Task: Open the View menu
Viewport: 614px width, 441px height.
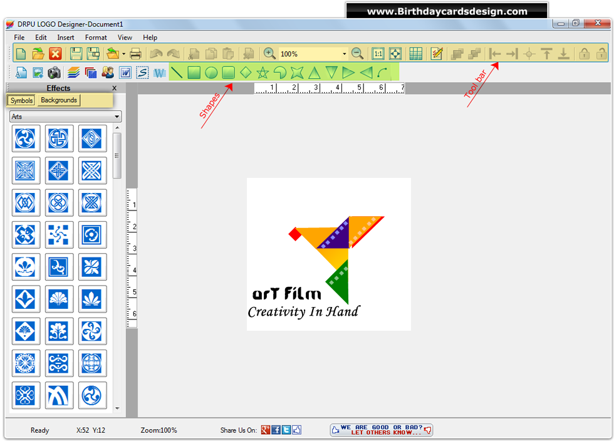Action: click(125, 37)
